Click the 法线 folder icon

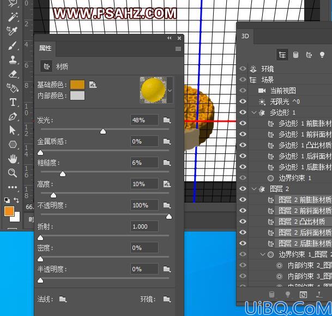[63, 299]
